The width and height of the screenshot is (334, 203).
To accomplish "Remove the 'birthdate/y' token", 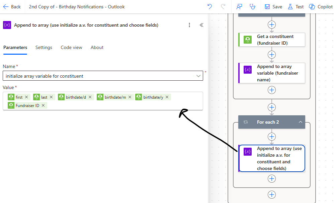I will [167, 97].
